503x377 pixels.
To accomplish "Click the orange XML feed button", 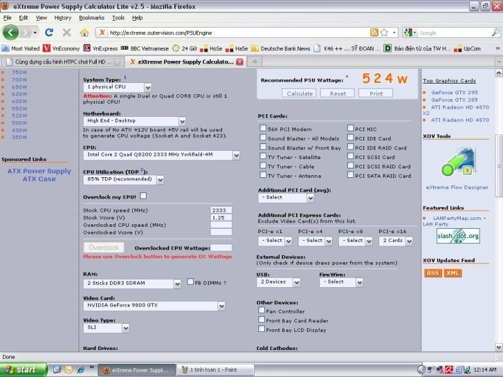I will [x=452, y=273].
